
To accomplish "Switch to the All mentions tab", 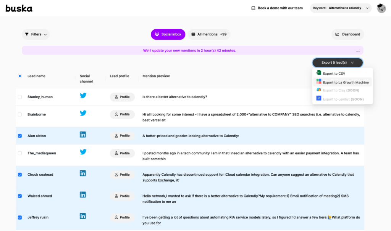I will 209,34.
